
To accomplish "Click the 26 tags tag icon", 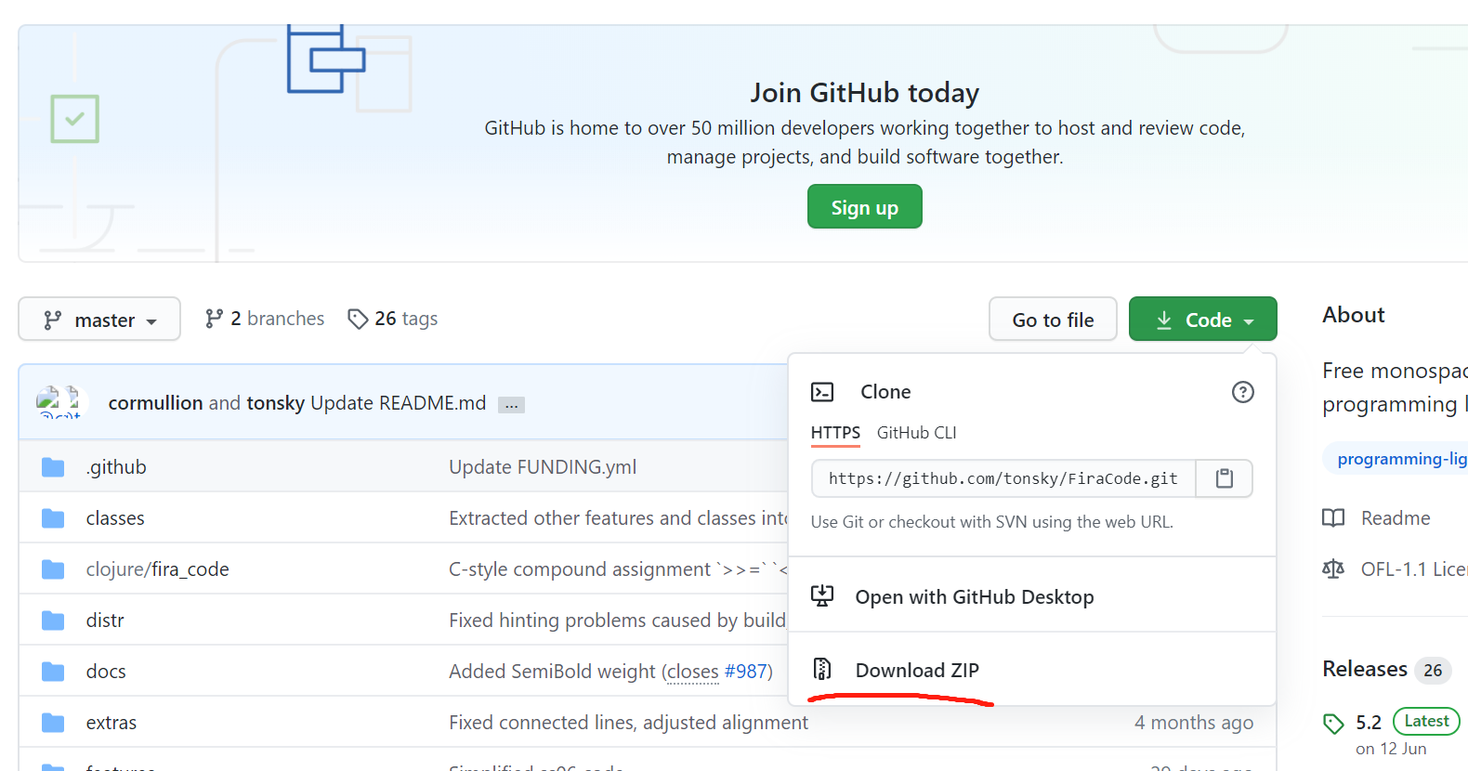I will [358, 320].
